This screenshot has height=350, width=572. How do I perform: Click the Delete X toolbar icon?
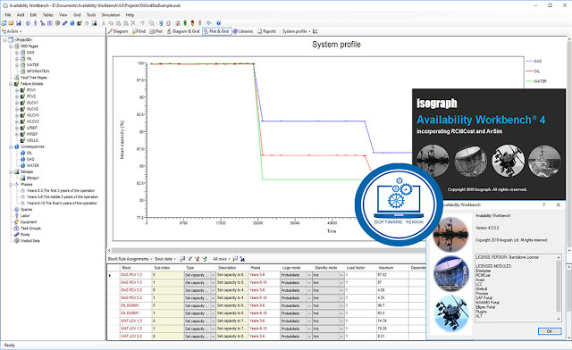click(133, 23)
